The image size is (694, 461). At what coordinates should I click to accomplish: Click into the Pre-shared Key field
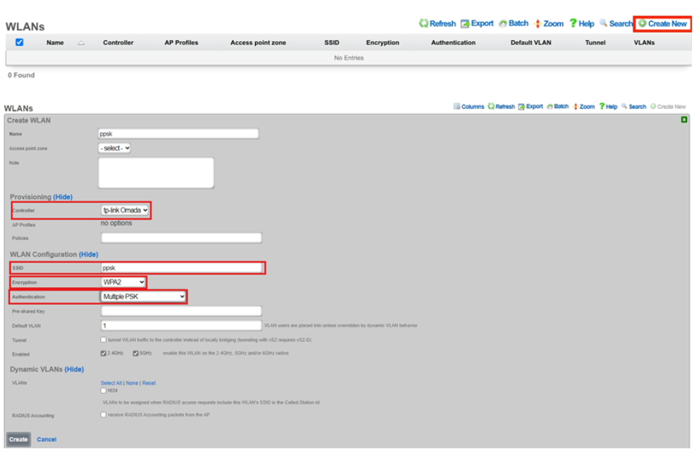point(181,311)
